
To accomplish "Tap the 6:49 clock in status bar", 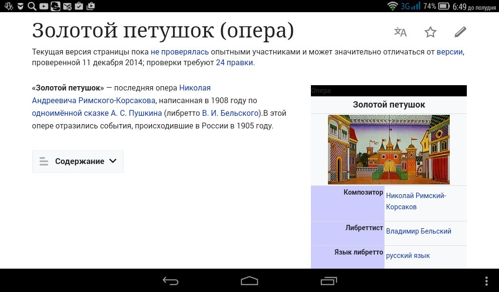I will (x=459, y=6).
